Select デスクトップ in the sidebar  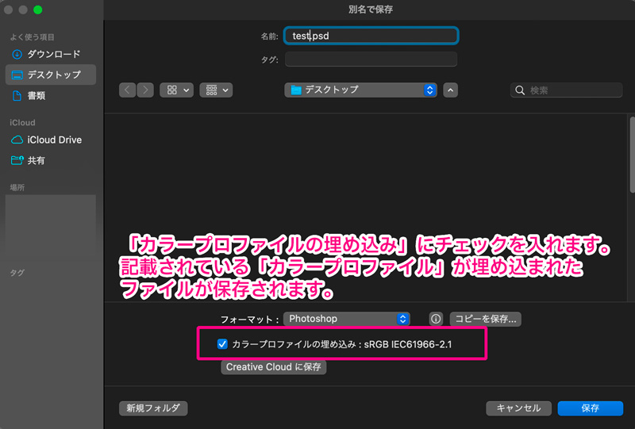53,75
